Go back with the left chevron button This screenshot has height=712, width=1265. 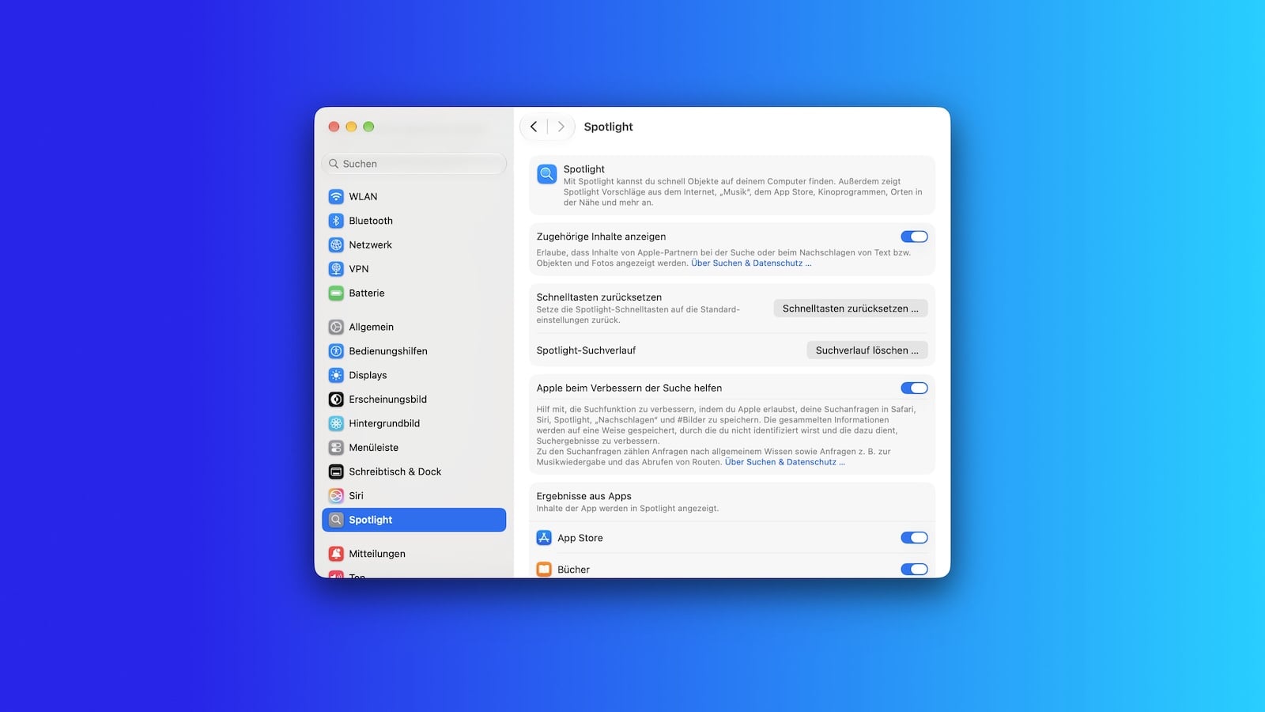pos(534,127)
